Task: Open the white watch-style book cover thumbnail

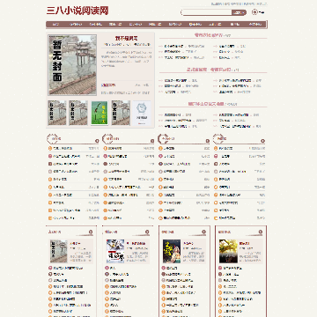Action: [142, 113]
